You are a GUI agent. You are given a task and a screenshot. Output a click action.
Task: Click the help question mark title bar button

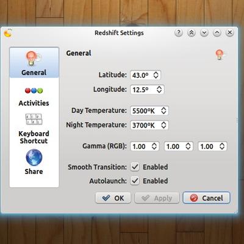(x=179, y=33)
